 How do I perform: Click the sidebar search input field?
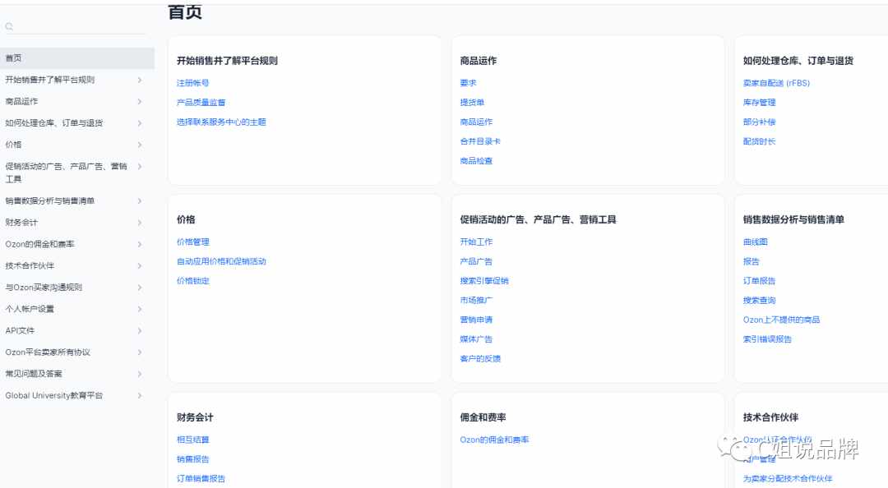(76, 26)
